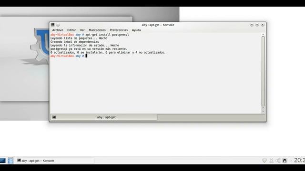Click the terminal icon on the session tab
Image resolution: width=305 pixels, height=171 pixels.
point(54,117)
